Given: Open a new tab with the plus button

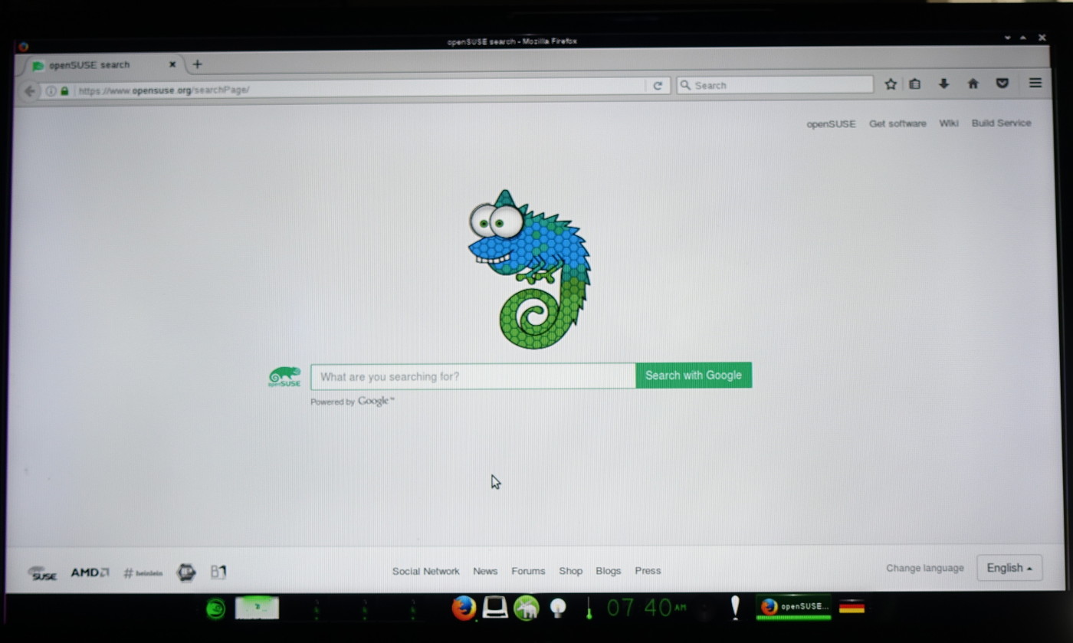Looking at the screenshot, I should [197, 64].
